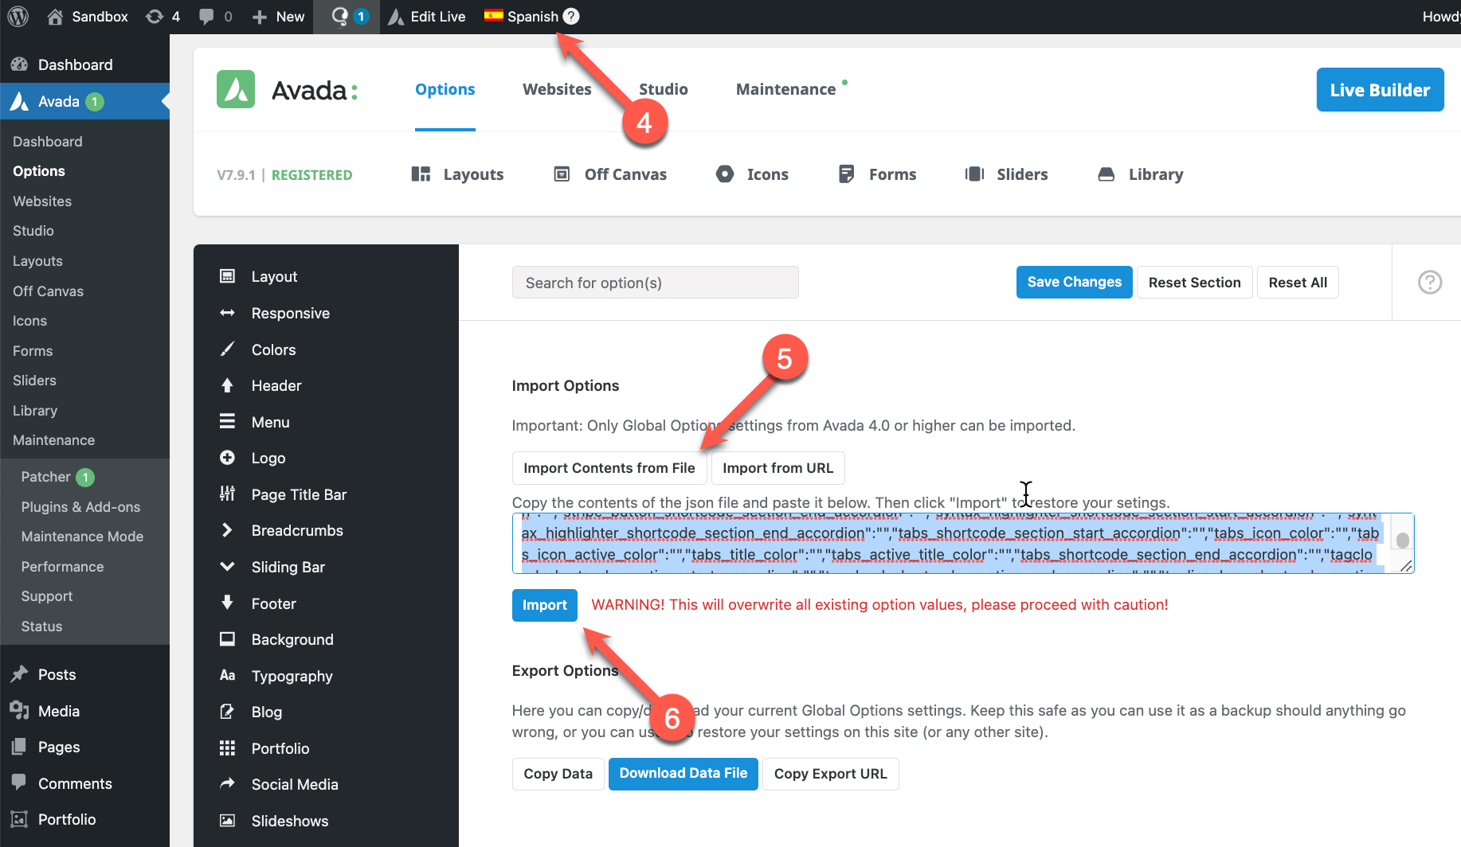Viewport: 1461px width, 847px height.
Task: Open the Forms icon in toolbar
Action: click(x=846, y=174)
